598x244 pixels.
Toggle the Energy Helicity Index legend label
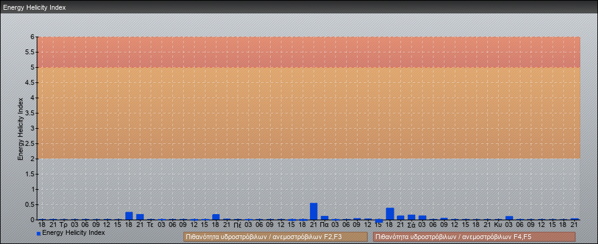click(x=73, y=232)
